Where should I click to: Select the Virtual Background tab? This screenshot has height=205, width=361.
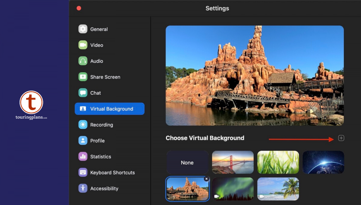point(110,109)
